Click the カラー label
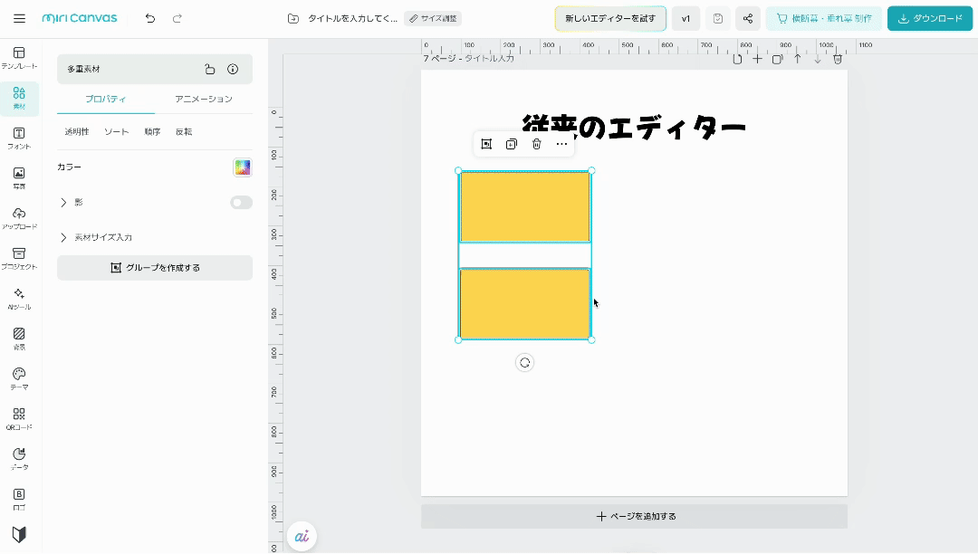The height and width of the screenshot is (554, 978). coord(69,167)
